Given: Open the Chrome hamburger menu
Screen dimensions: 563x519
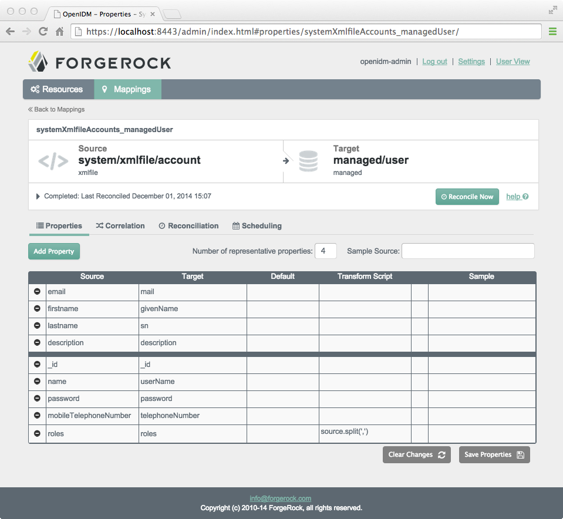Looking at the screenshot, I should [552, 32].
